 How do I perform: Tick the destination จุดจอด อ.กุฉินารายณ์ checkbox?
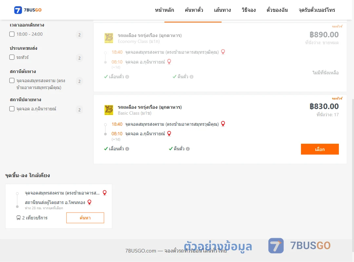12,109
